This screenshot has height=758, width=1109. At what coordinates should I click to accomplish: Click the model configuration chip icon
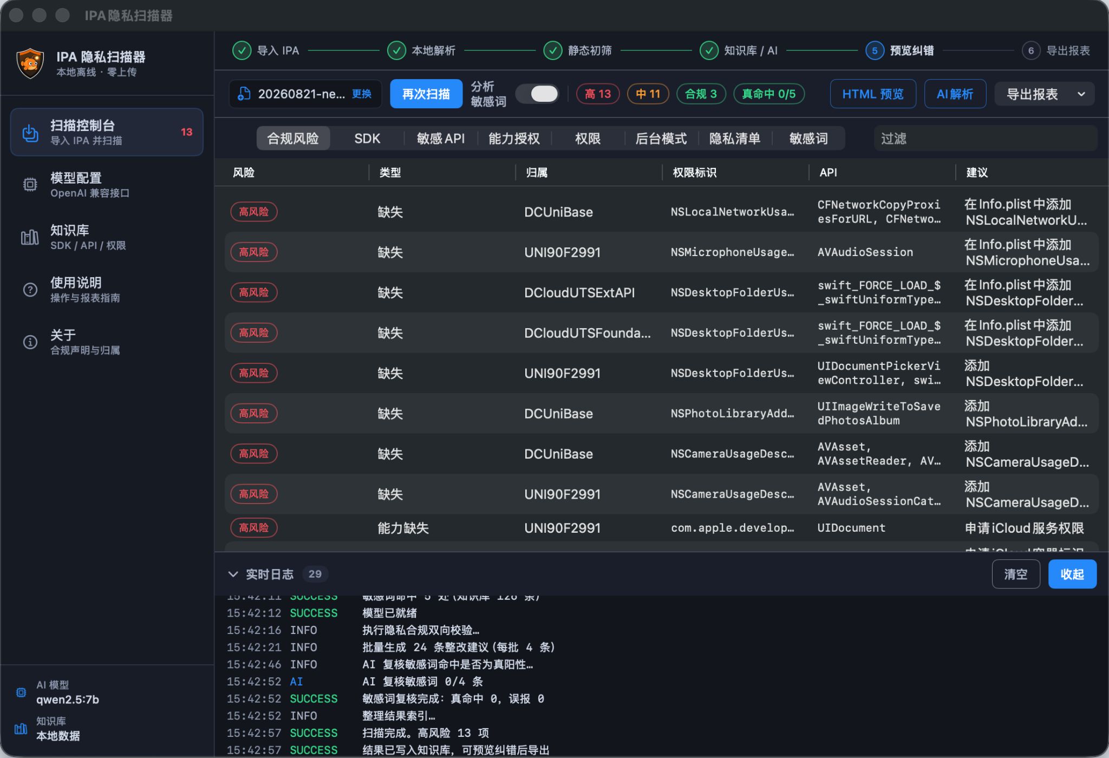(30, 185)
